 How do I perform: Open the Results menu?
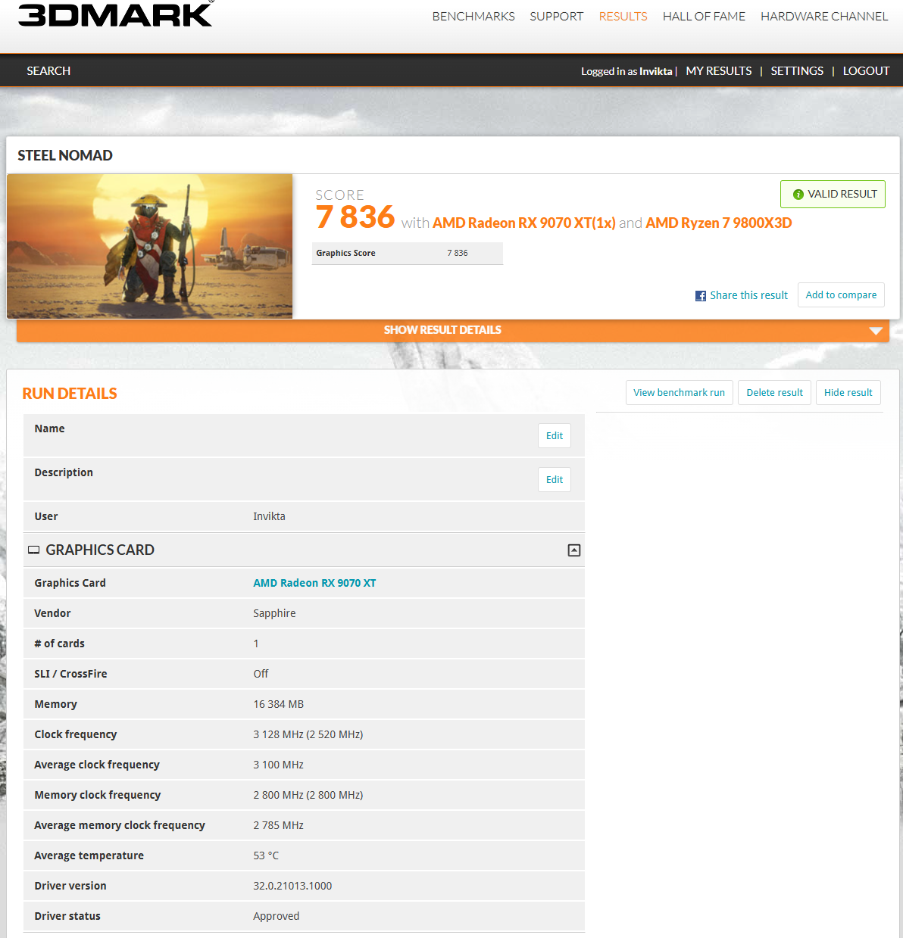click(x=623, y=16)
